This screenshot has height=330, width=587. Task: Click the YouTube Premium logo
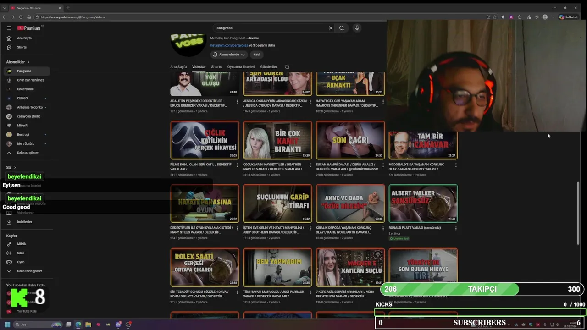tap(30, 28)
